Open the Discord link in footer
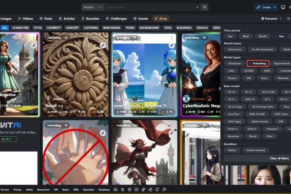 pyautogui.click(x=115, y=189)
